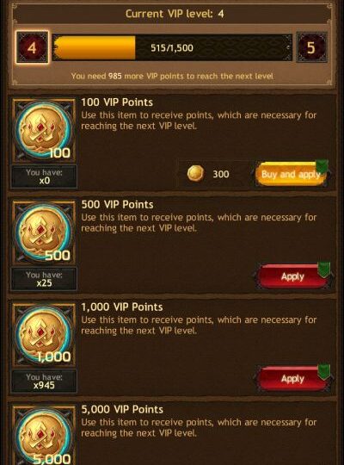The width and height of the screenshot is (344, 465).
Task: Tap the 500 VIP Points coin icon
Action: point(44,233)
